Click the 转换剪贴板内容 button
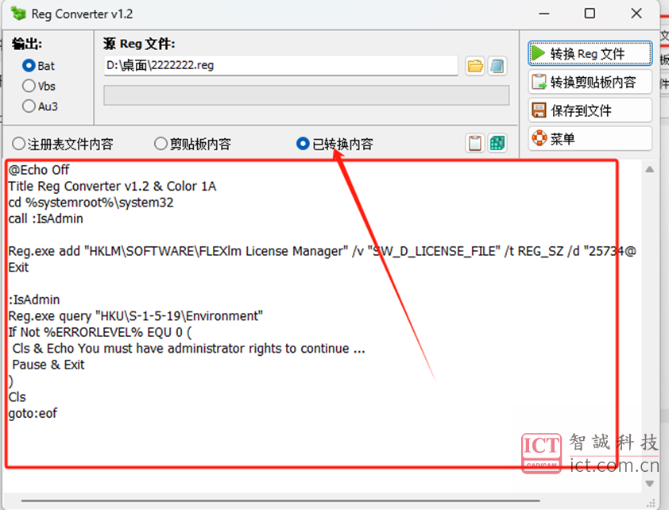Screen dimensions: 669x510 coord(590,82)
